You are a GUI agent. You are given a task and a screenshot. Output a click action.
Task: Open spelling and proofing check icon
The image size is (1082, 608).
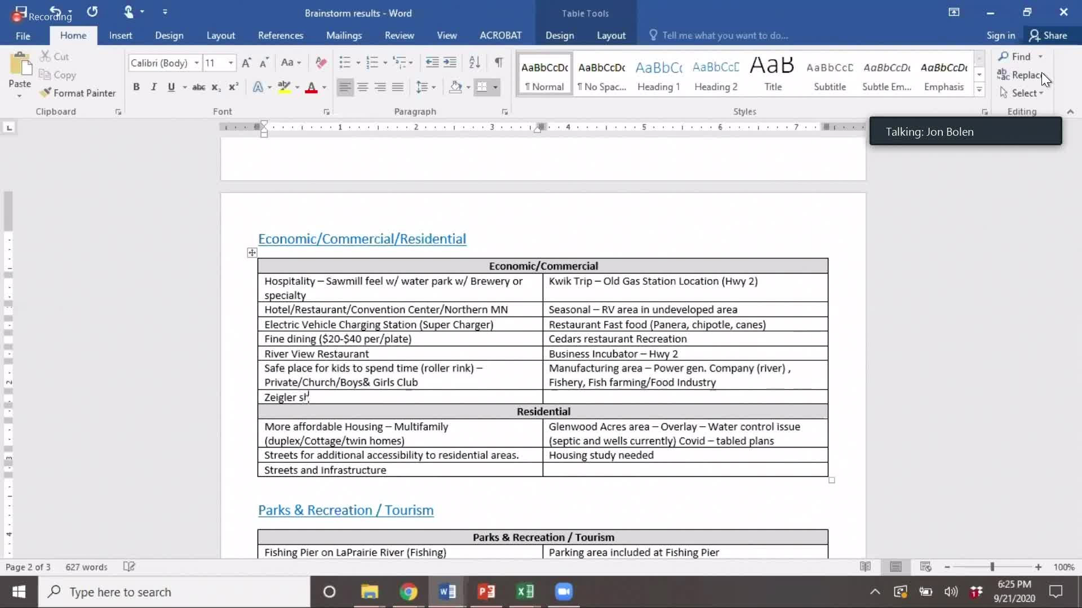129,567
